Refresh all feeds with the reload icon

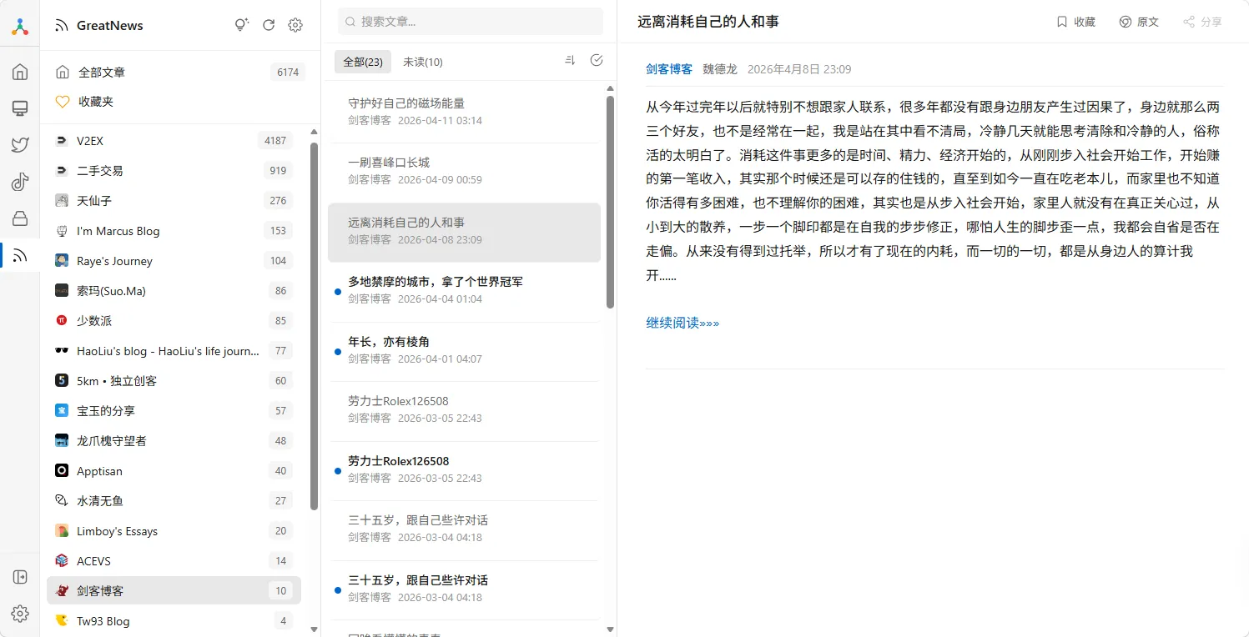[268, 25]
